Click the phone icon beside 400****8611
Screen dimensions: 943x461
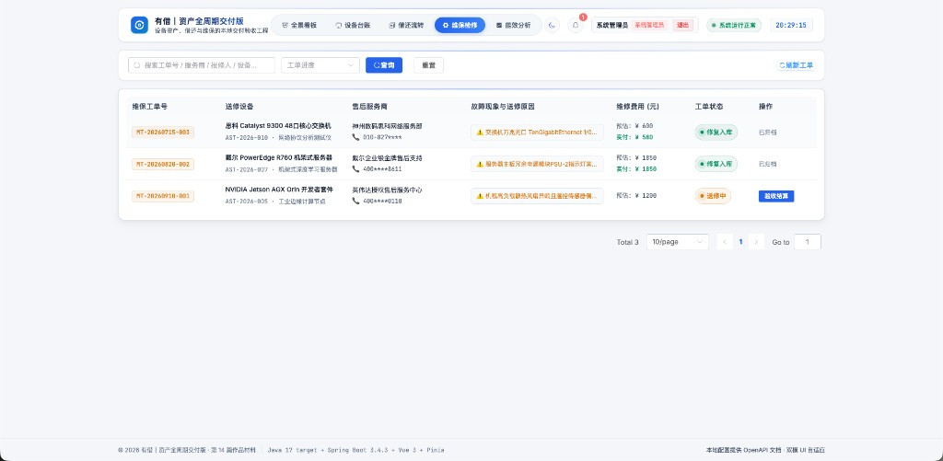click(x=356, y=169)
